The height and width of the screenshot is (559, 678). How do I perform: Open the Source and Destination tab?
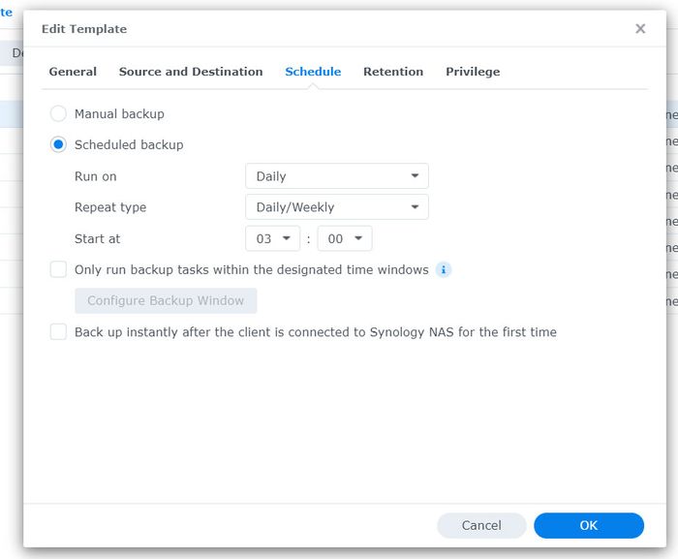pyautogui.click(x=191, y=72)
